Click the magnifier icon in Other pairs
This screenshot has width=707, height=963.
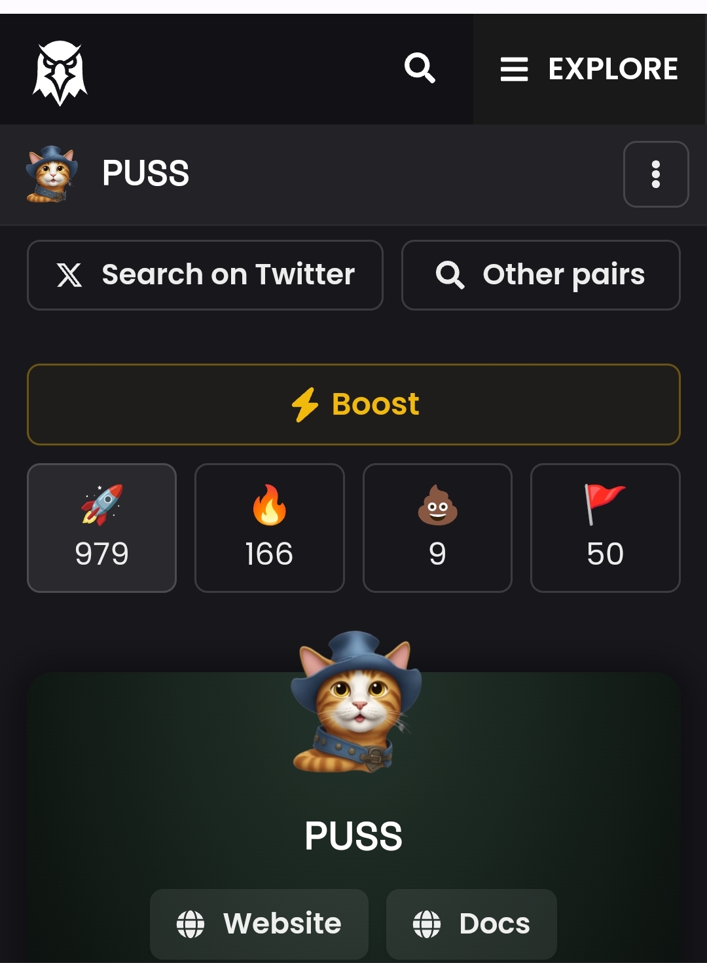[450, 275]
